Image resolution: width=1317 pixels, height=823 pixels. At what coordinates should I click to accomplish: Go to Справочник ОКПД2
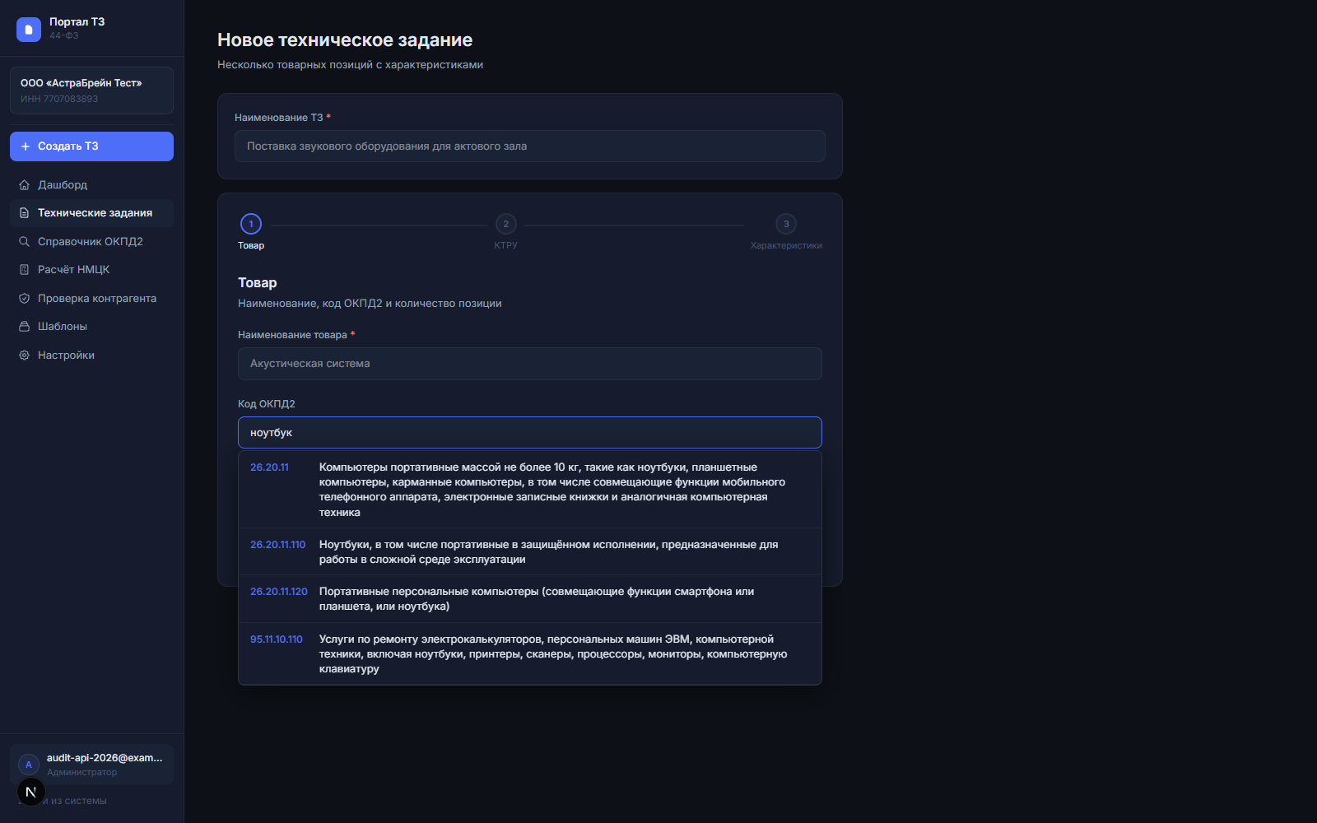(x=91, y=242)
